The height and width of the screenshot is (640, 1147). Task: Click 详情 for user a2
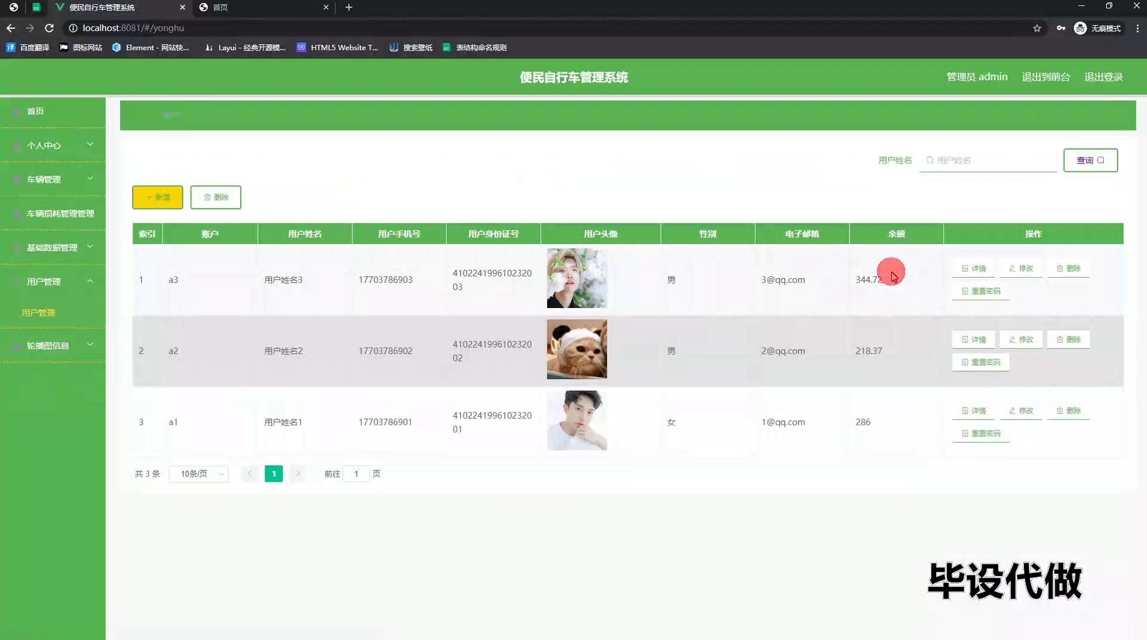click(x=974, y=340)
